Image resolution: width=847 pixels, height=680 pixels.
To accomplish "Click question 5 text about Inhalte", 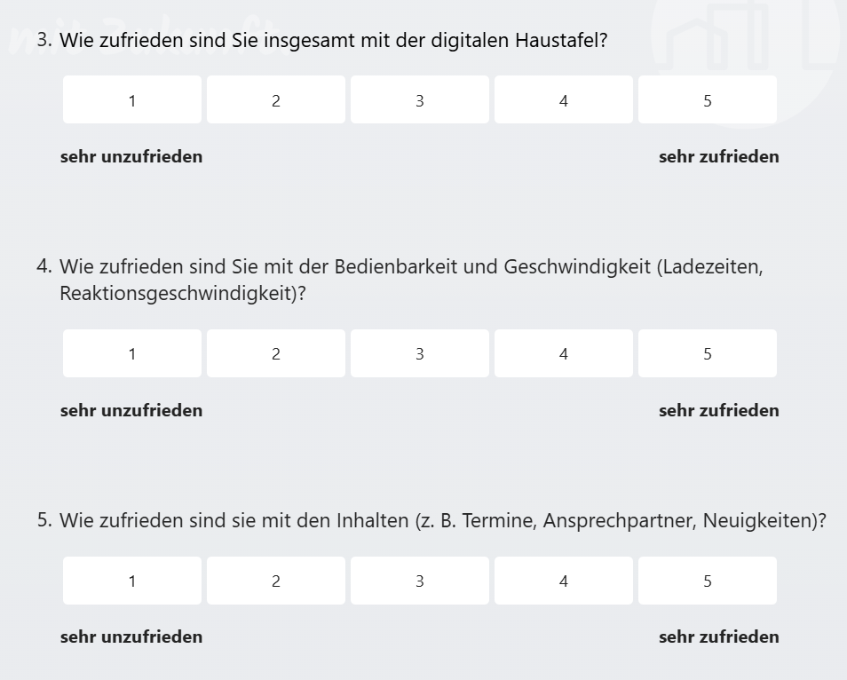I will pos(442,521).
